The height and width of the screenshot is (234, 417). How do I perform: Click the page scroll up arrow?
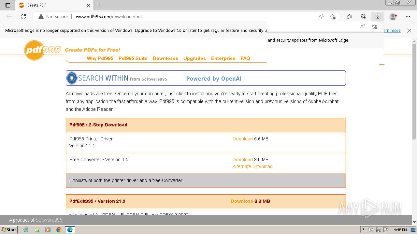[x=414, y=41]
